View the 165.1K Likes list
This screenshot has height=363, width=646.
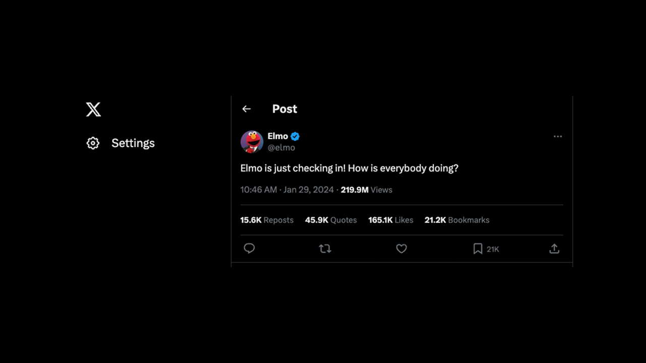coord(391,220)
